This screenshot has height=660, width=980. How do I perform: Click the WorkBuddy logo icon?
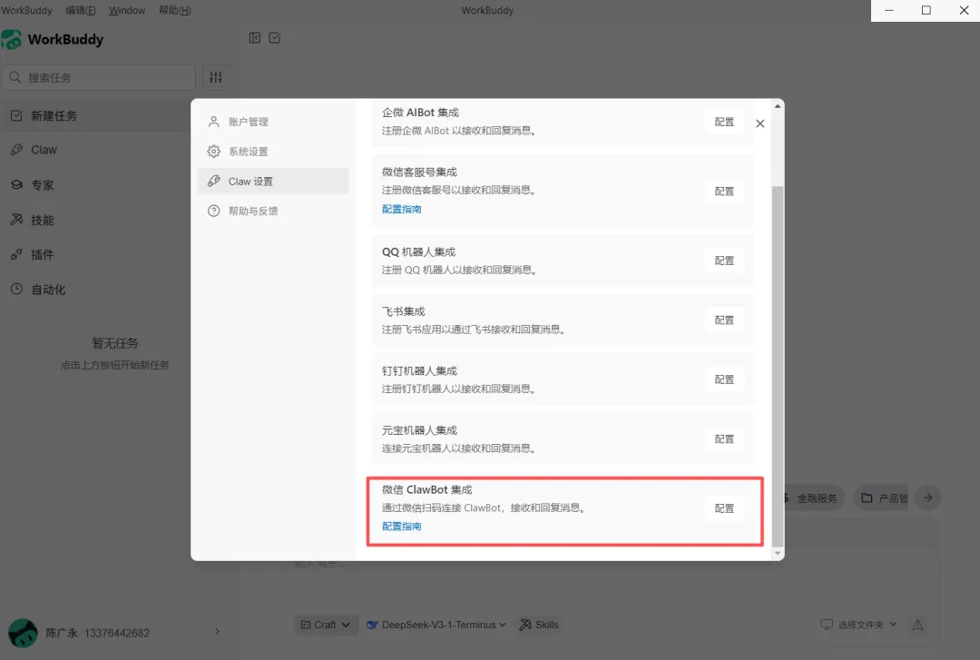coord(11,39)
